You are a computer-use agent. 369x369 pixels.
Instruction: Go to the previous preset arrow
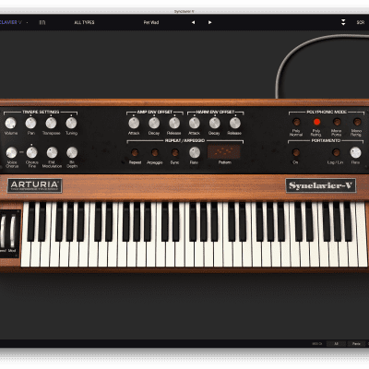tap(193, 22)
